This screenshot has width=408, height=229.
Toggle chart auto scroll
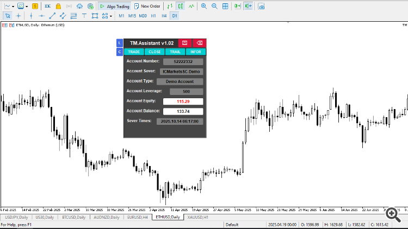237,6
